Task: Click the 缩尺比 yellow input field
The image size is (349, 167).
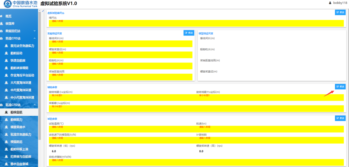Action: [196, 23]
